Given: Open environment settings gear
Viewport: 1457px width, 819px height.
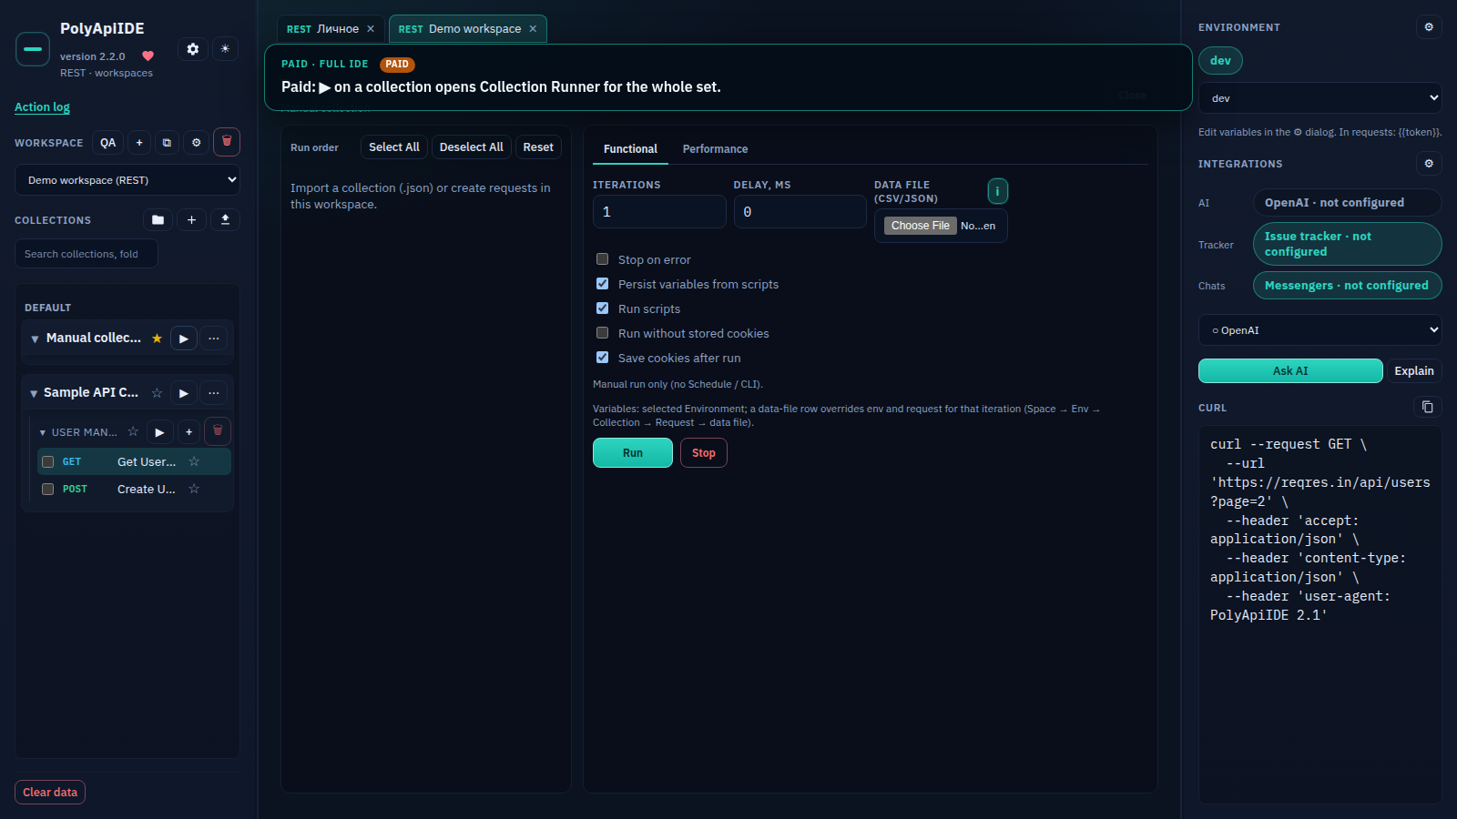Looking at the screenshot, I should tap(1429, 27).
